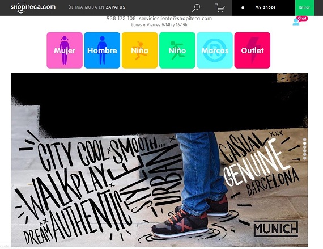Image resolution: width=323 pixels, height=249 pixels.
Task: Open the Outlet lightning tile
Action: tap(252, 50)
